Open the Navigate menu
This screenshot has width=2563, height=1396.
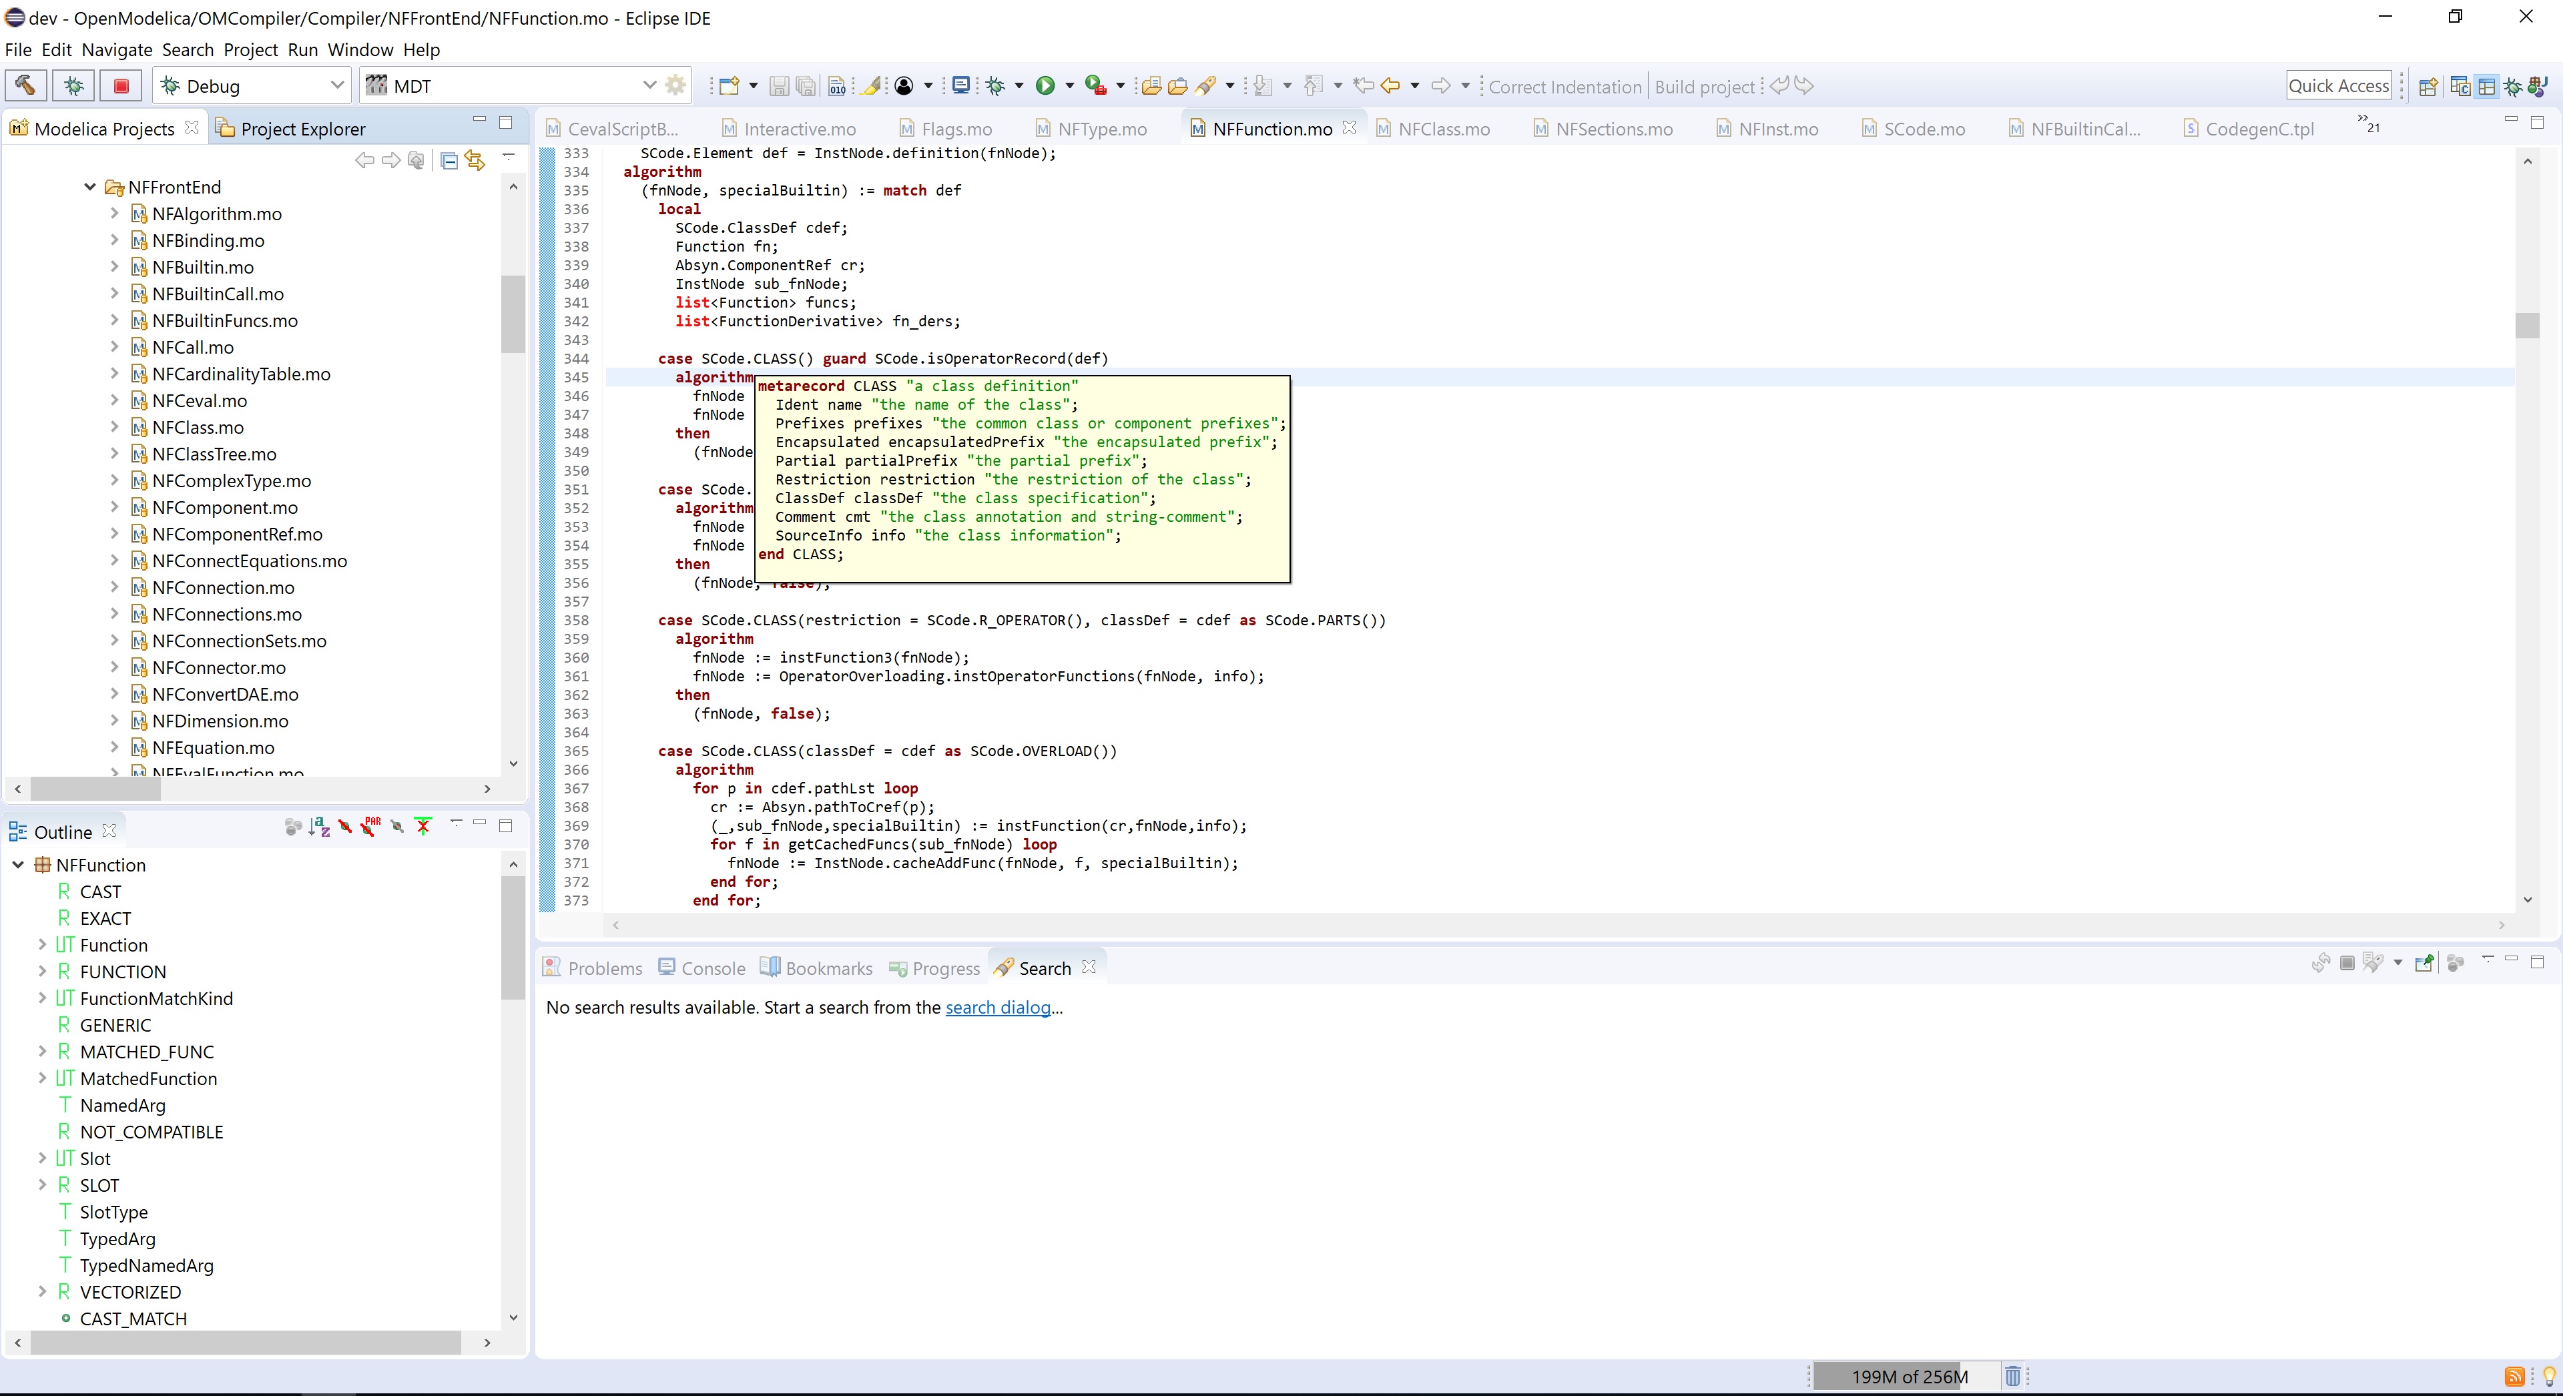116,50
